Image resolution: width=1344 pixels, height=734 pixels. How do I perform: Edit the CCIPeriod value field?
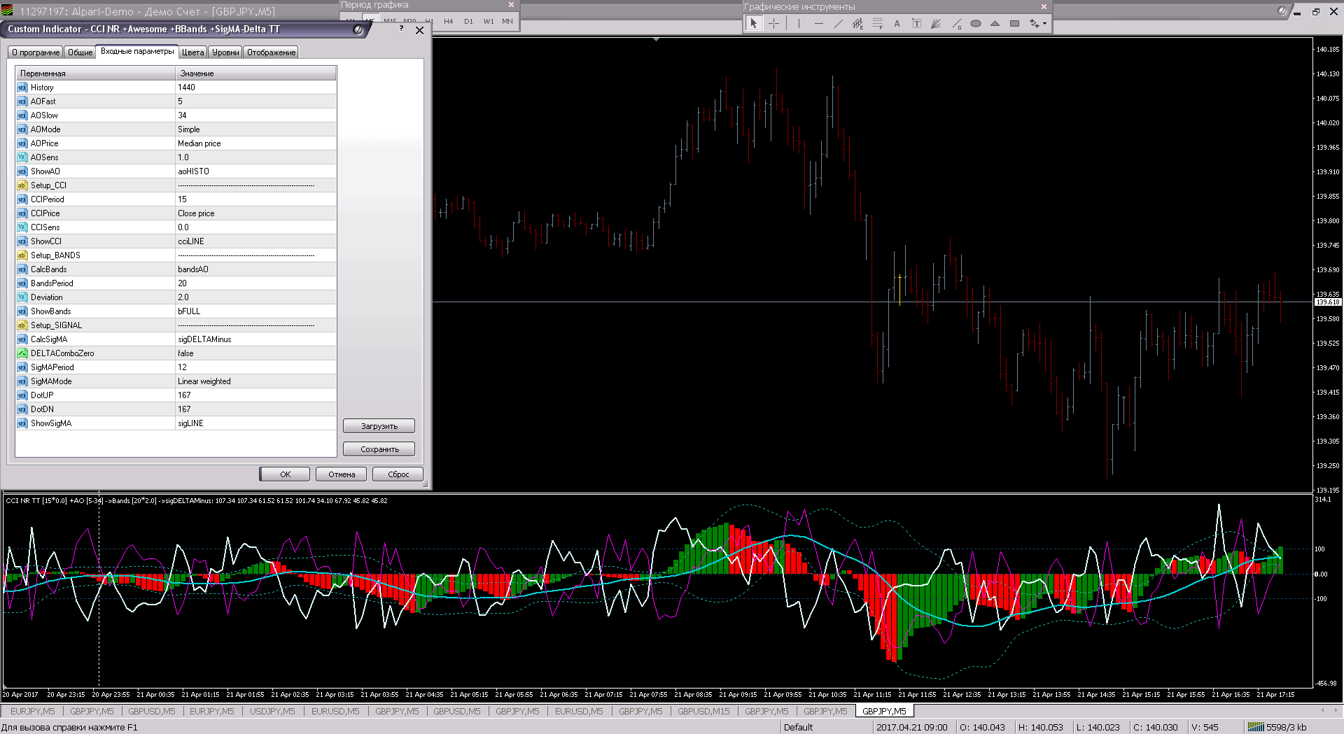255,199
